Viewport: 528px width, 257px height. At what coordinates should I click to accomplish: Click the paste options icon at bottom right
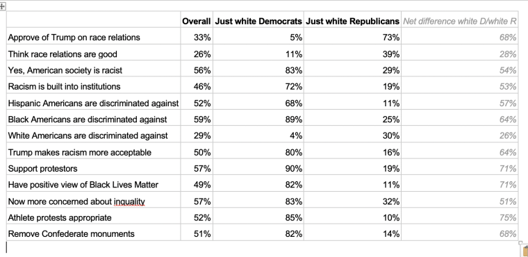525,251
